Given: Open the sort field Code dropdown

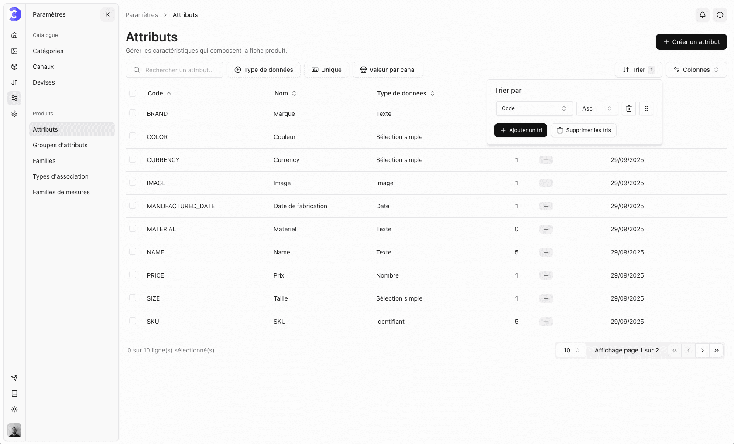Looking at the screenshot, I should [534, 108].
